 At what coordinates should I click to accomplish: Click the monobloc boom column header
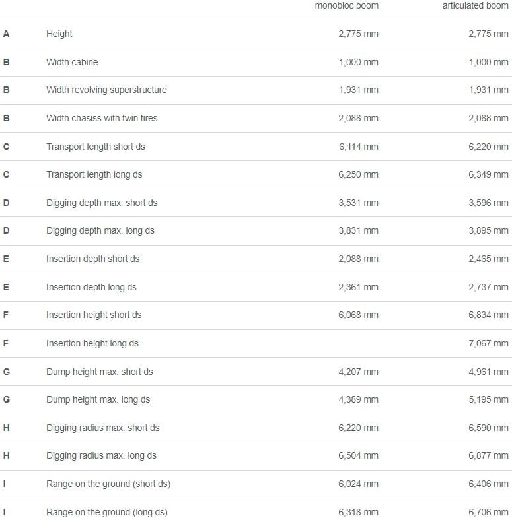[346, 5]
